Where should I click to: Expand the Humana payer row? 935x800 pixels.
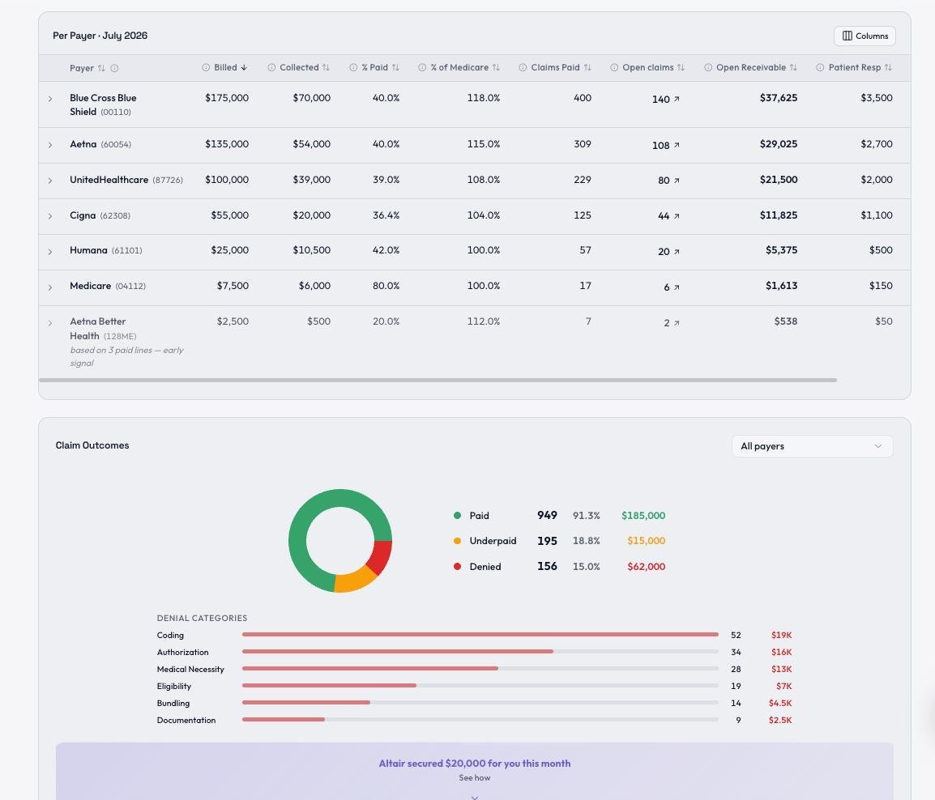pos(50,252)
